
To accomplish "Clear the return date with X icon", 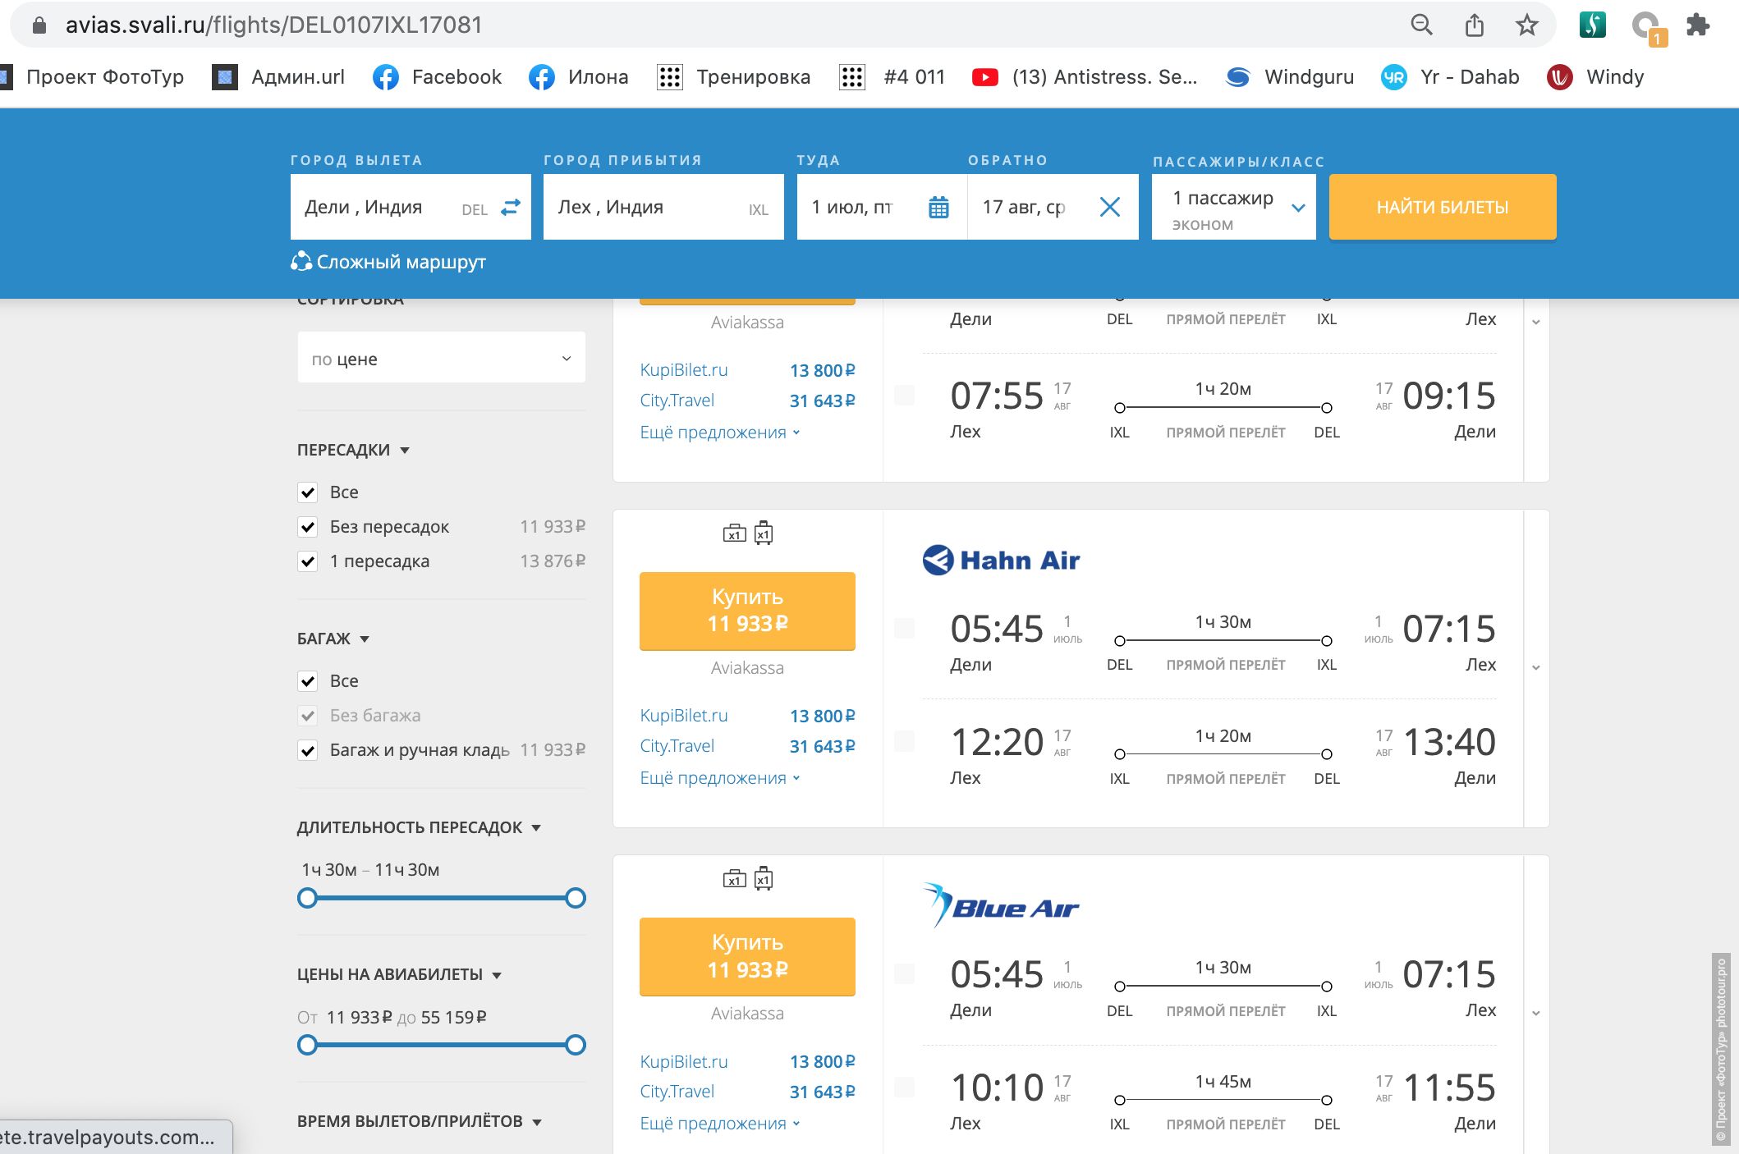I will point(1109,208).
